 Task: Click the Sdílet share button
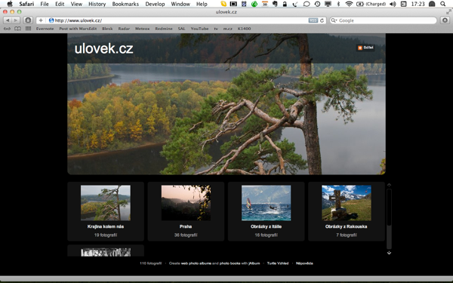pyautogui.click(x=365, y=48)
